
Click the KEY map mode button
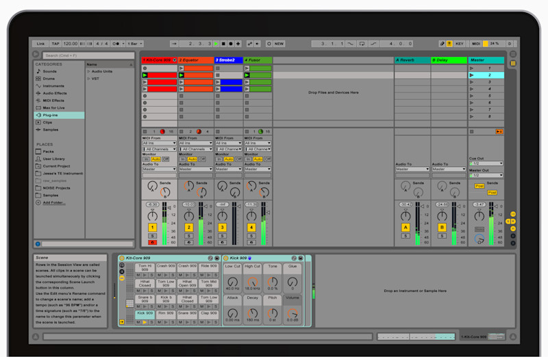point(459,43)
